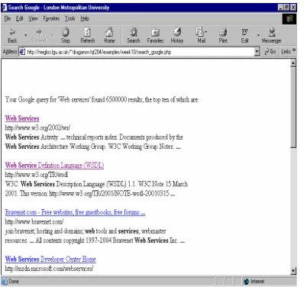
Task: Click the http://www.w3.org/2002/ws/ URL text
Action: [37, 127]
